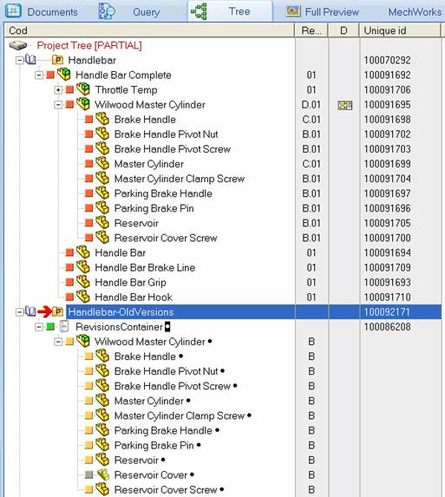Select the Tree tab
The height and width of the screenshot is (497, 445).
230,11
